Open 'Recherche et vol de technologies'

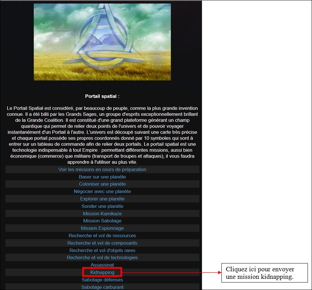point(102,258)
